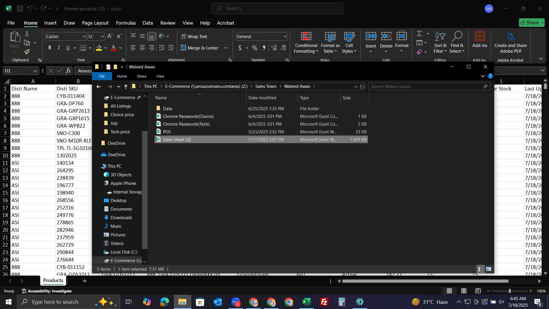Click Excel's title bar Search box
This screenshot has width=549, height=309.
277,9
